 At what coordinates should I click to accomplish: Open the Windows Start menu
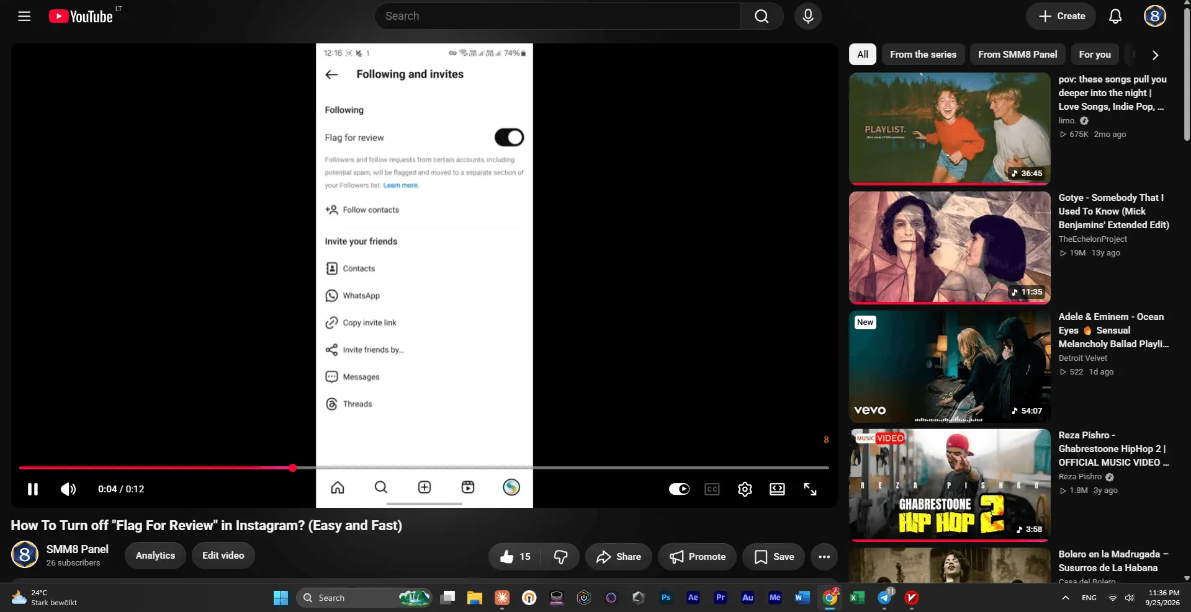[281, 598]
